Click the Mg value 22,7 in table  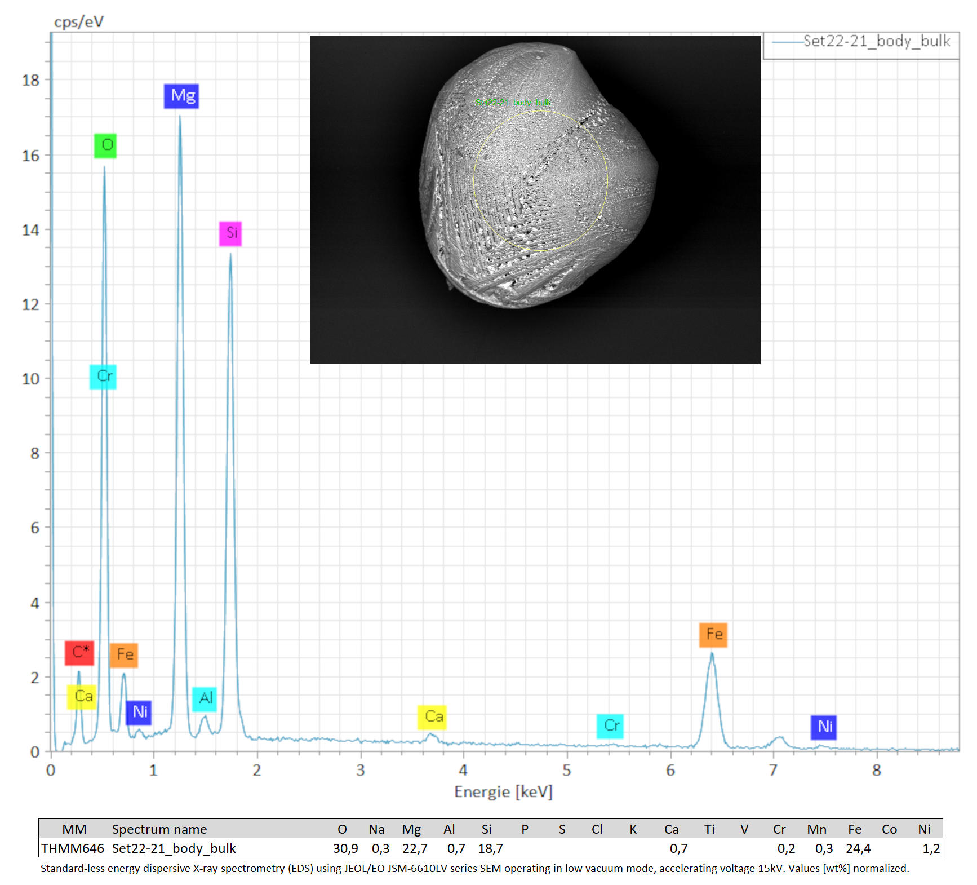tap(415, 848)
